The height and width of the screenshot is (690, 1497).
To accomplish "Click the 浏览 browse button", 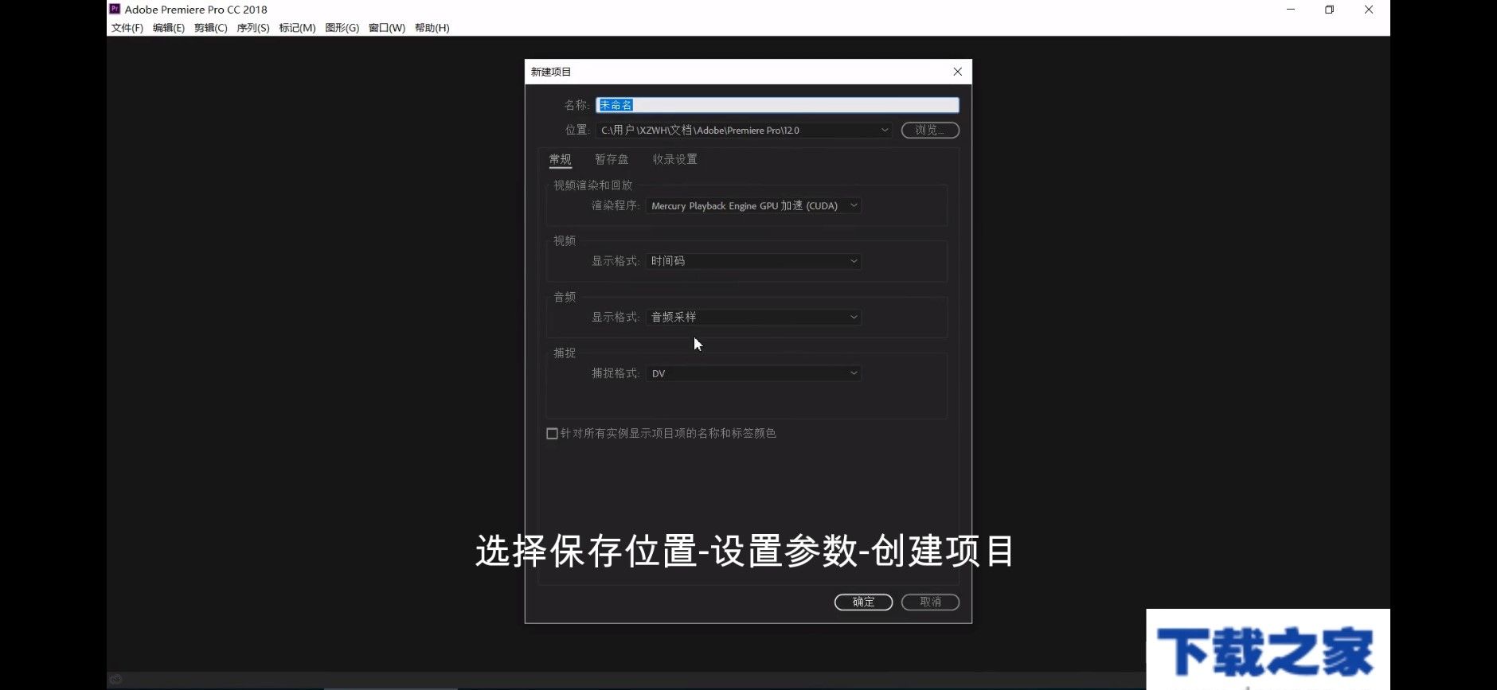I will tap(929, 130).
